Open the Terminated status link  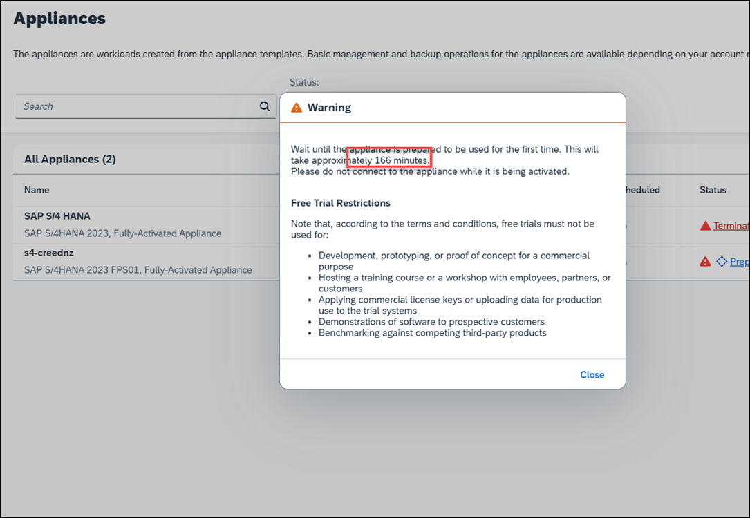[731, 226]
